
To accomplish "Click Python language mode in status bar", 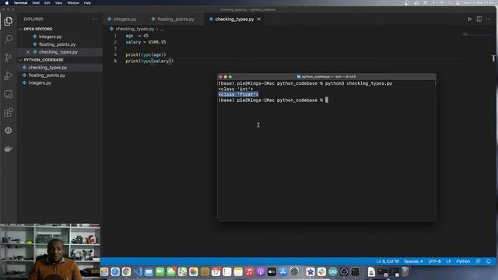I will pos(463,261).
